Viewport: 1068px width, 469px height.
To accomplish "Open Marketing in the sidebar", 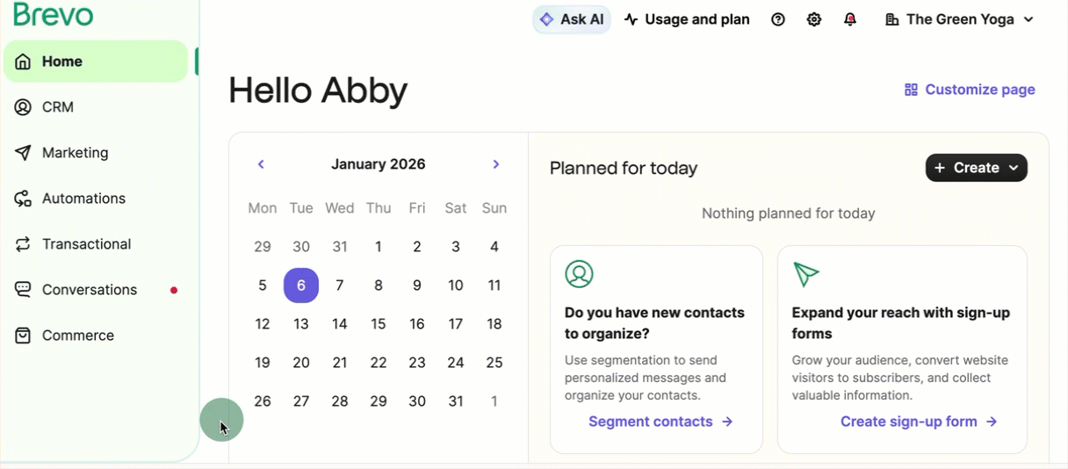I will click(75, 153).
